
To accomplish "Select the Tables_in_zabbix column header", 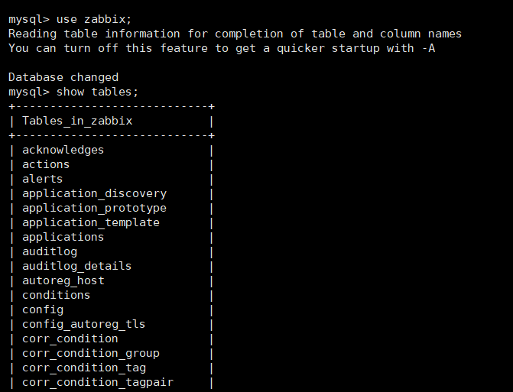I will click(x=77, y=121).
